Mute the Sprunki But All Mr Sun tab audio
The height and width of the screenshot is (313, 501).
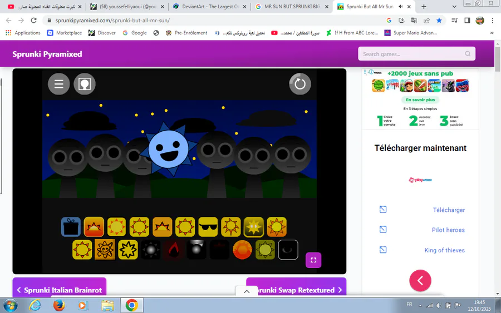(x=400, y=6)
